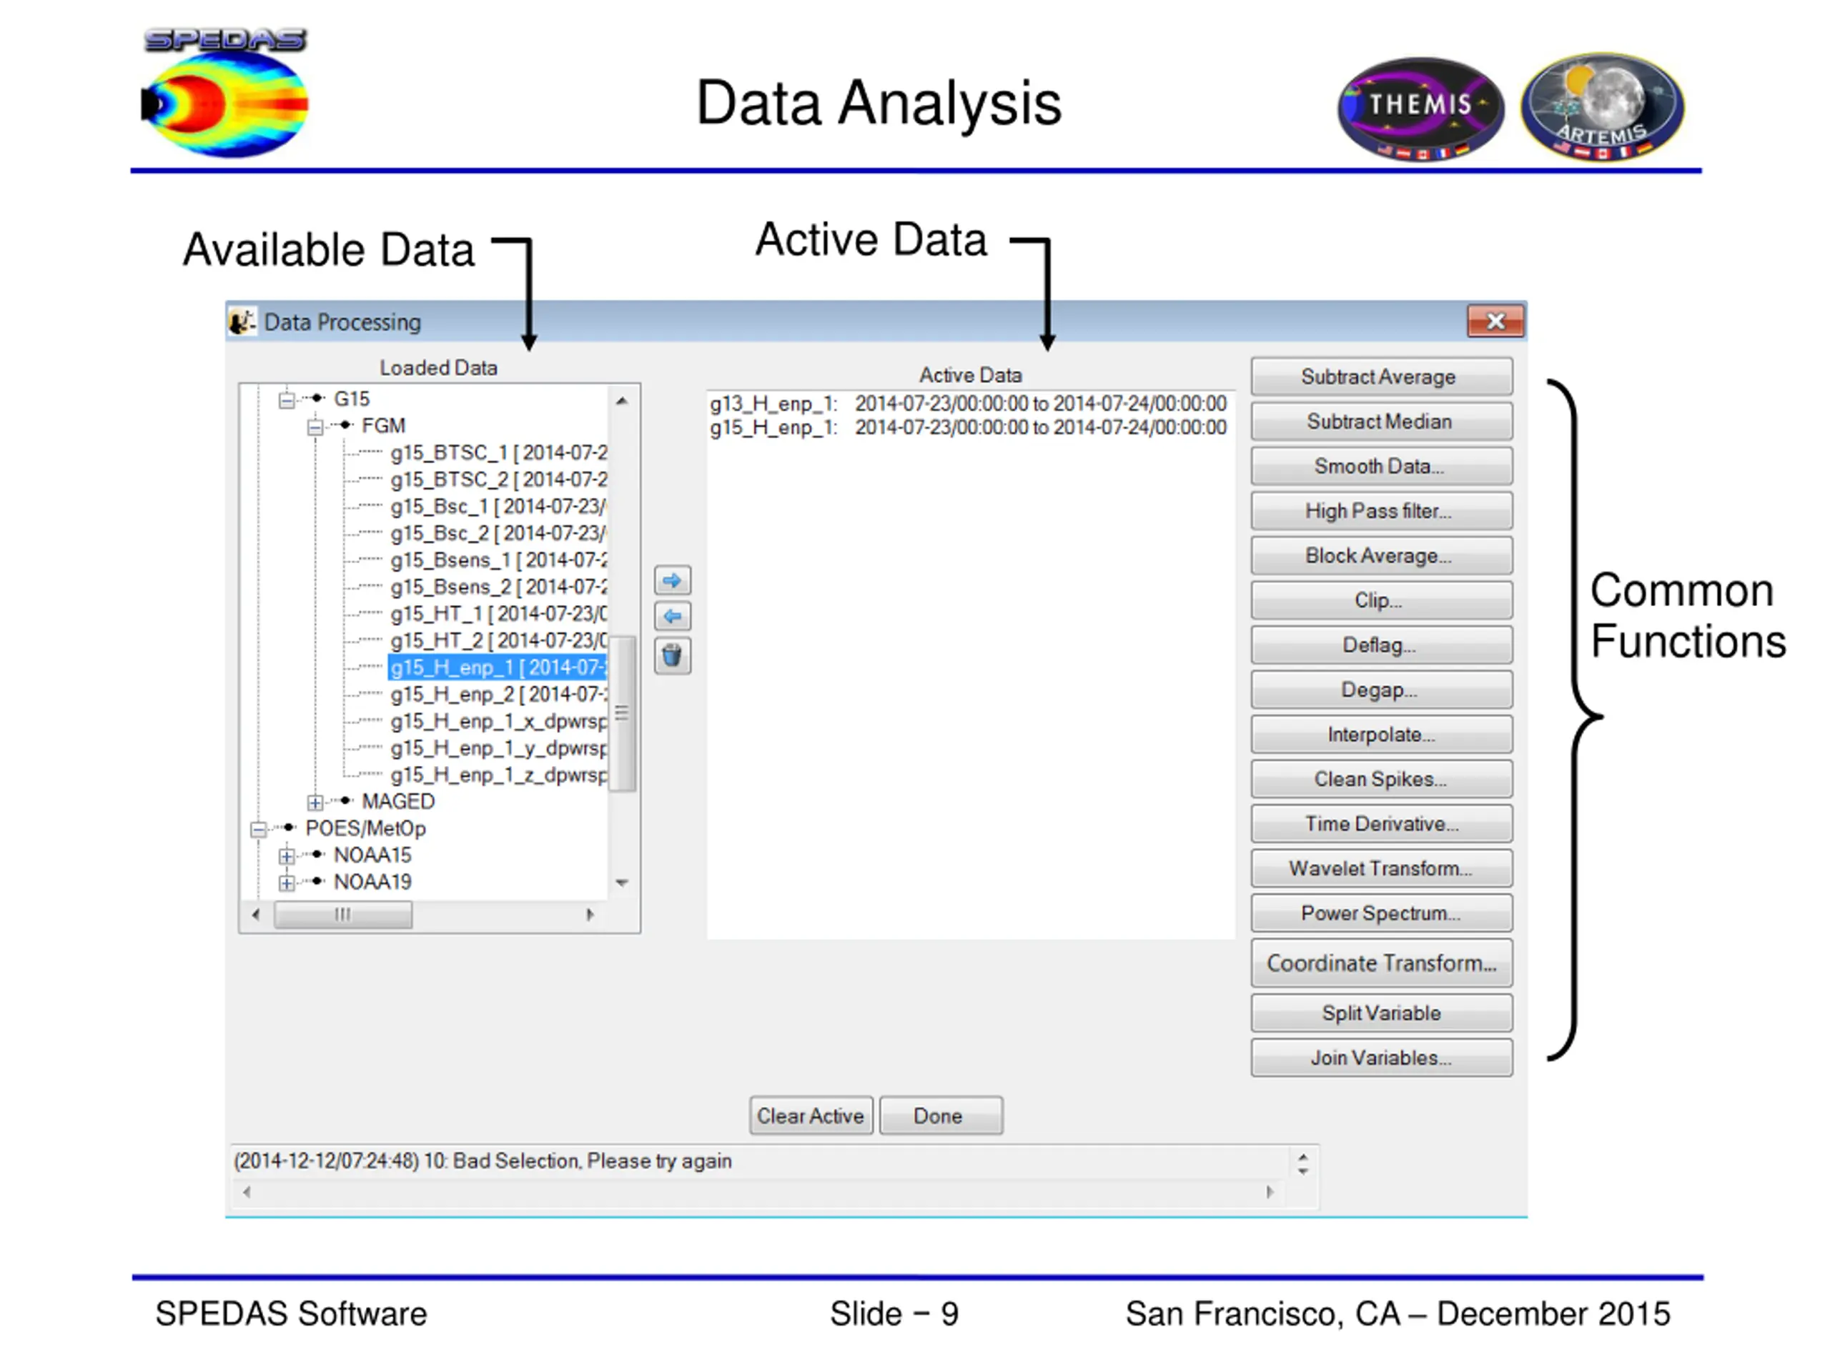This screenshot has width=1830, height=1372.
Task: Select g15_HT_2 tree entry
Action: pyautogui.click(x=498, y=641)
